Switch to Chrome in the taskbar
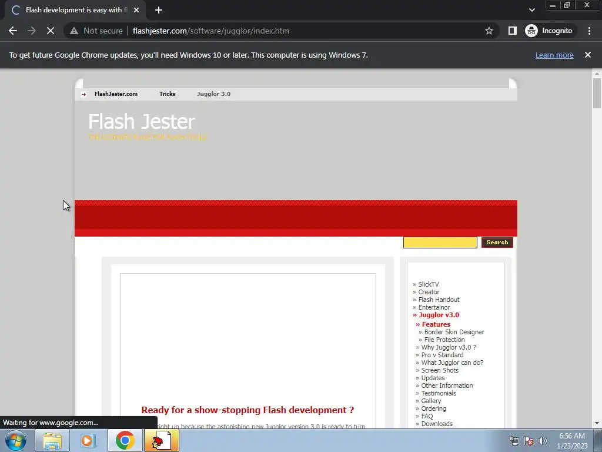602x452 pixels. 125,440
